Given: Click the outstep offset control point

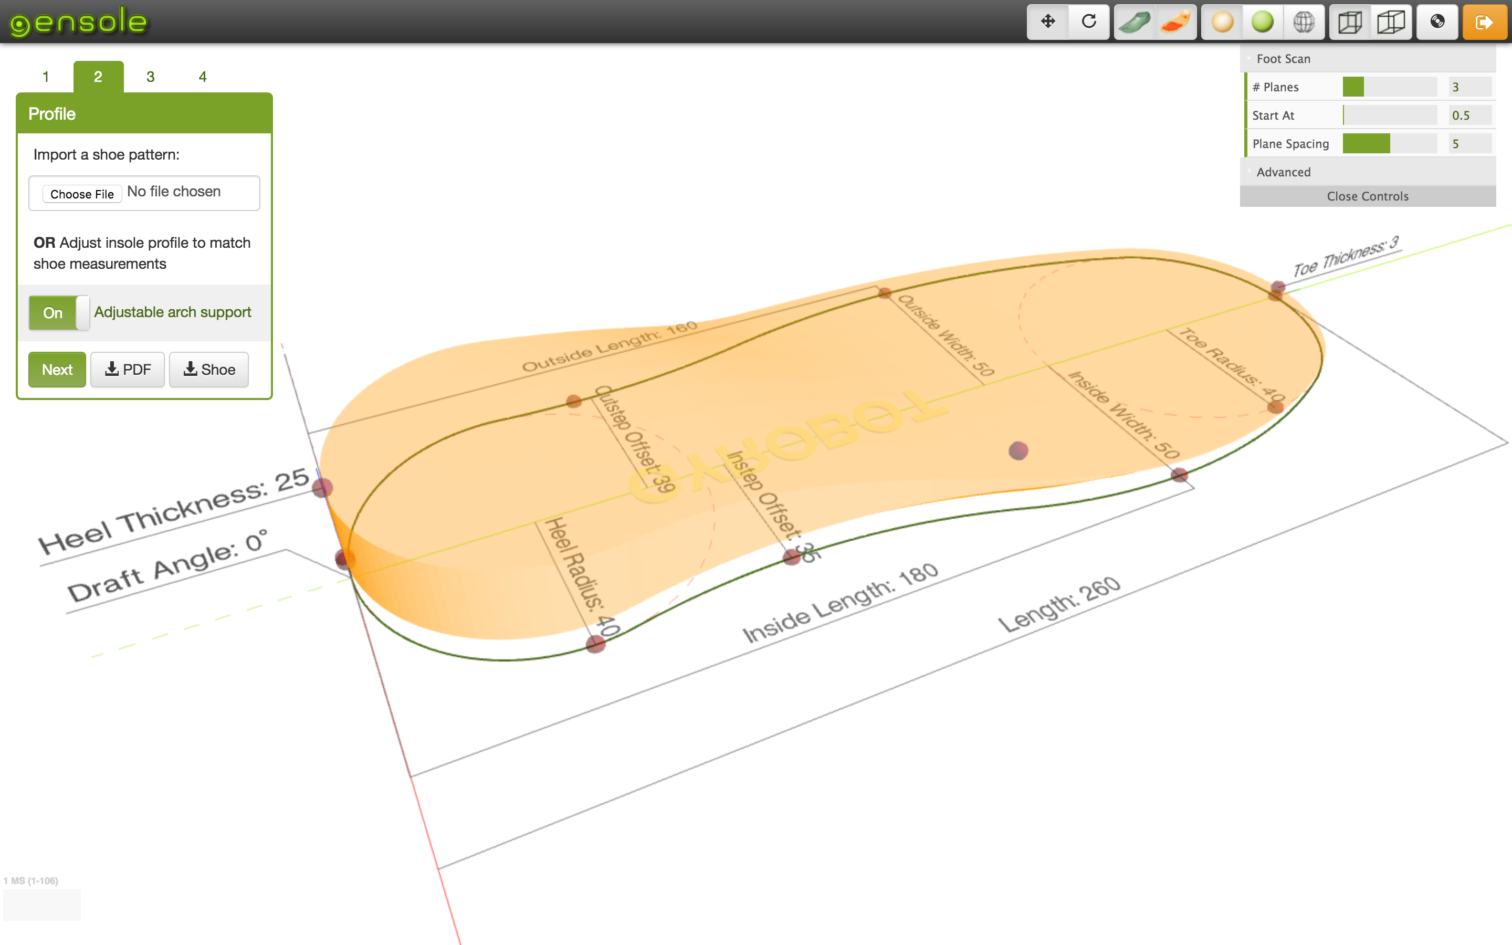Looking at the screenshot, I should [x=573, y=401].
